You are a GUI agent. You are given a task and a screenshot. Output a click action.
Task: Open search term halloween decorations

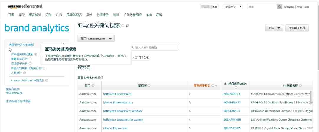(x=117, y=94)
